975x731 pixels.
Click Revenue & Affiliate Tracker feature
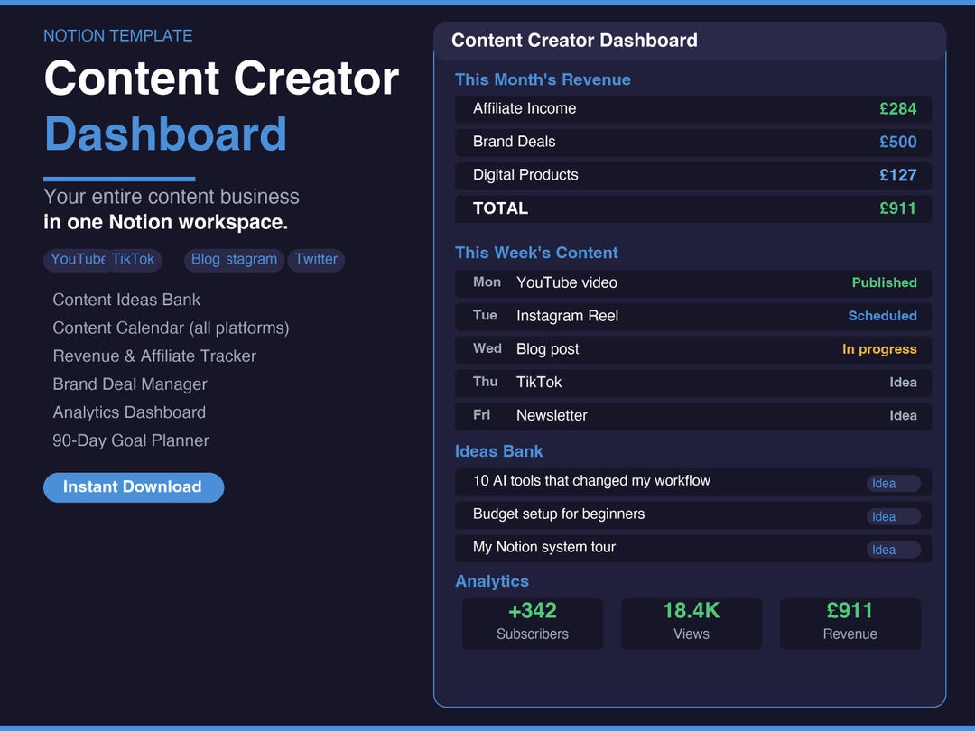[154, 356]
